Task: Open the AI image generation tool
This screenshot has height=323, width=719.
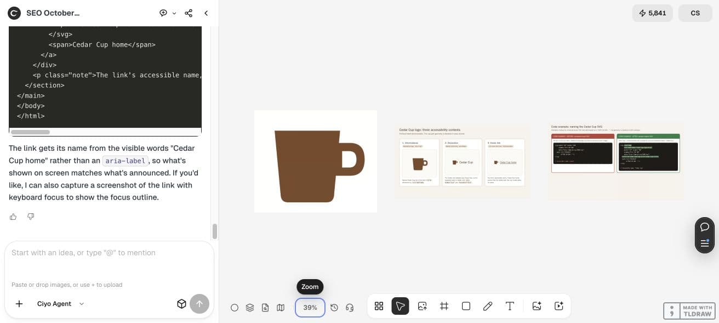Action: pos(537,306)
